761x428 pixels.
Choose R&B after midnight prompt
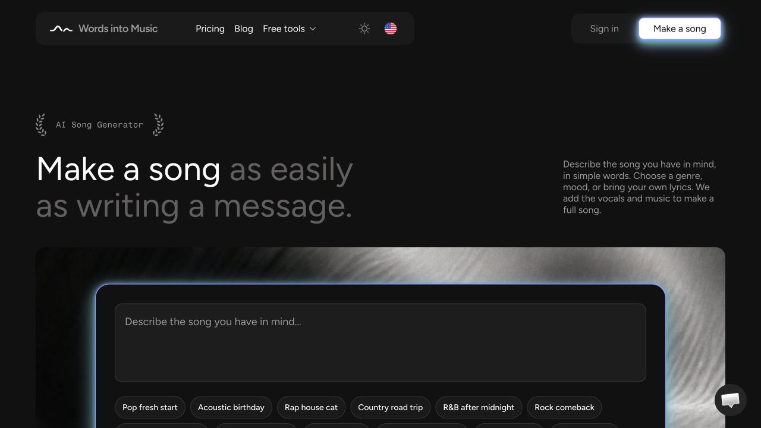[479, 407]
